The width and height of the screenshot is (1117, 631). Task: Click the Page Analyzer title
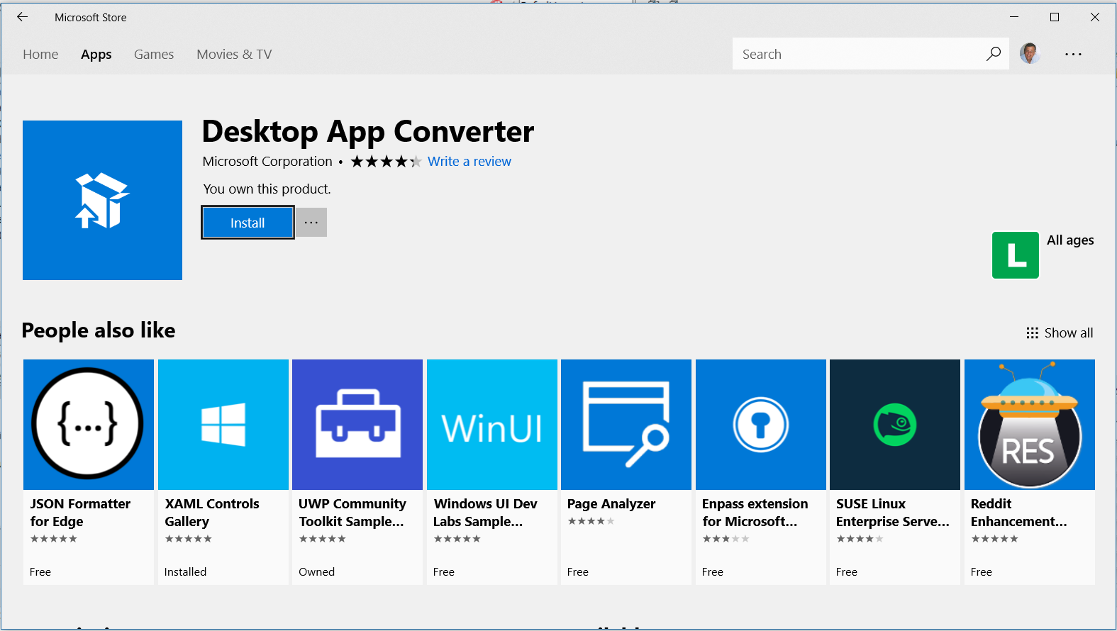[611, 504]
